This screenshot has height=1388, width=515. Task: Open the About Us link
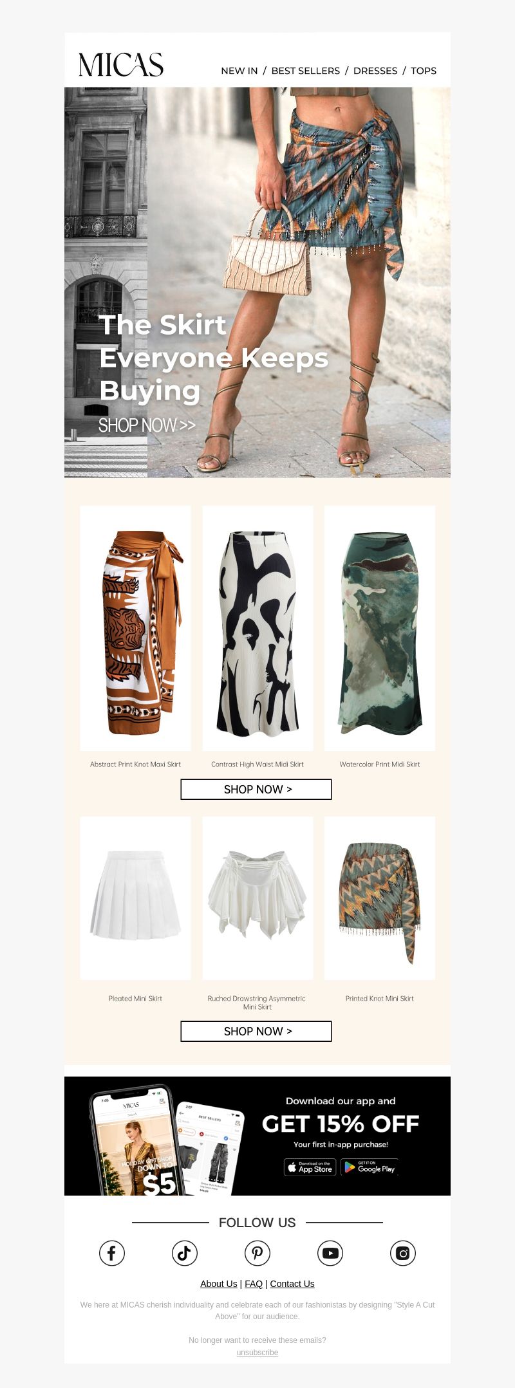[x=219, y=1284]
